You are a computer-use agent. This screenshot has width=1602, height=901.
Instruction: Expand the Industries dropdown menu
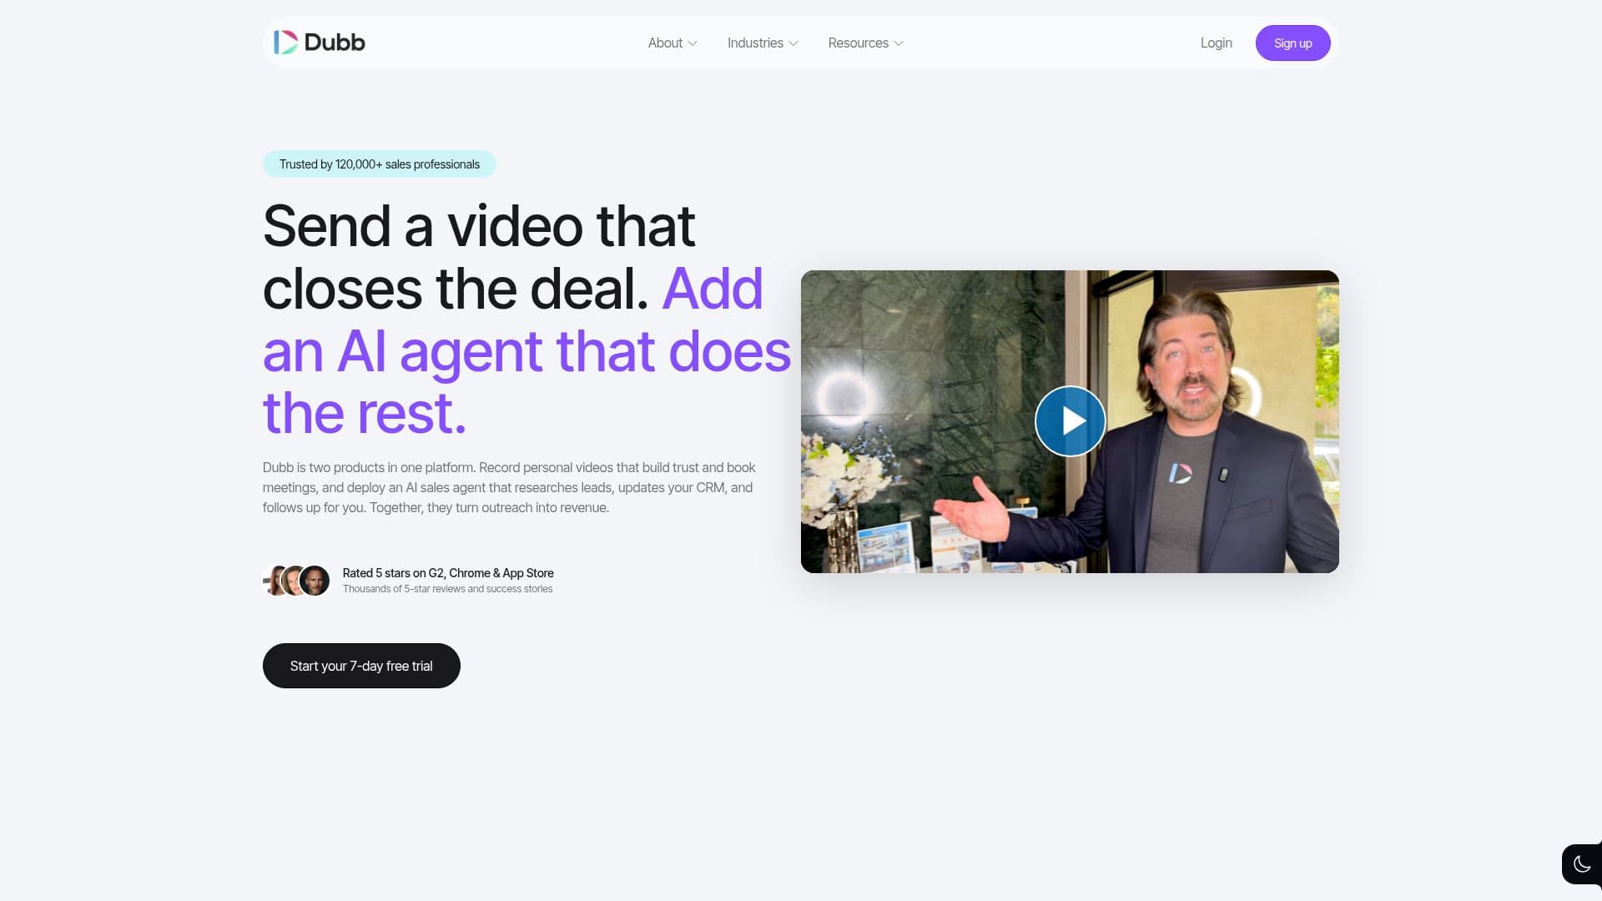tap(763, 43)
